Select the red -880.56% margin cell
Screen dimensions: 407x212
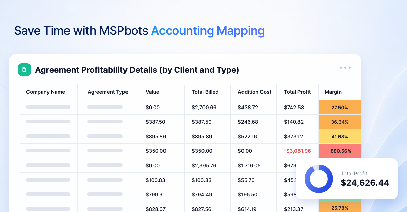[340, 151]
